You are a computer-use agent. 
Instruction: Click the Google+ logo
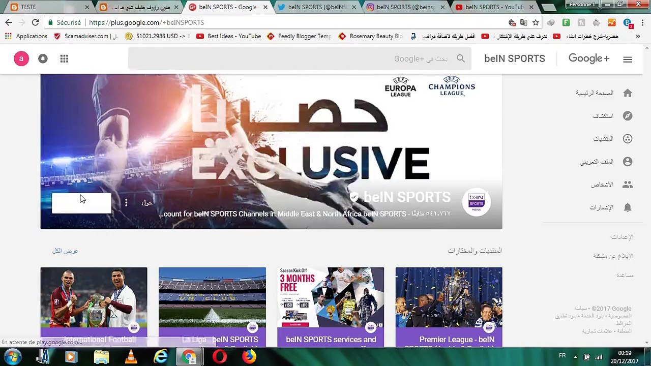(x=589, y=58)
